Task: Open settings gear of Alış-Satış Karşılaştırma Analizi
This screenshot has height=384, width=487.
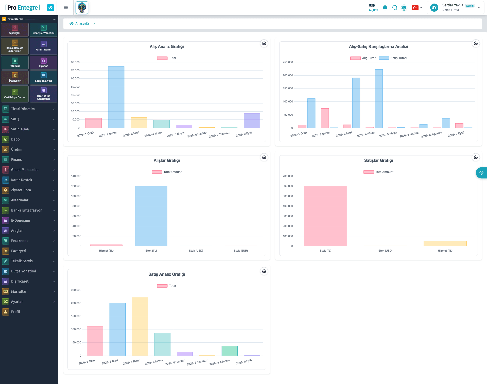Action: pyautogui.click(x=476, y=43)
